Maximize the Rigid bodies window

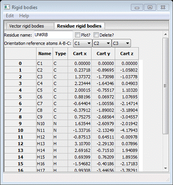pos(150,7)
